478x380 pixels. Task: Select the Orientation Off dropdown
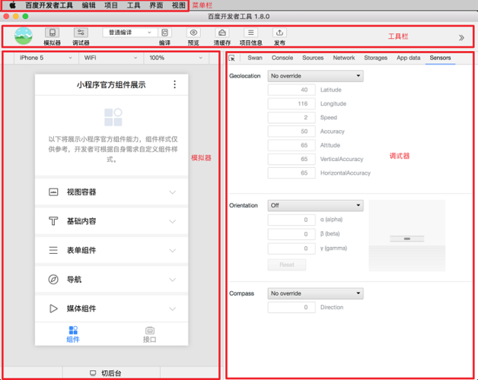(x=315, y=205)
